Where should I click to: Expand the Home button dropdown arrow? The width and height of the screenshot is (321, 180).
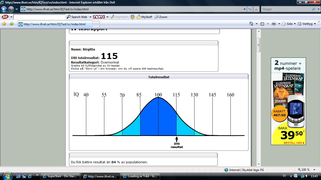coord(256,24)
